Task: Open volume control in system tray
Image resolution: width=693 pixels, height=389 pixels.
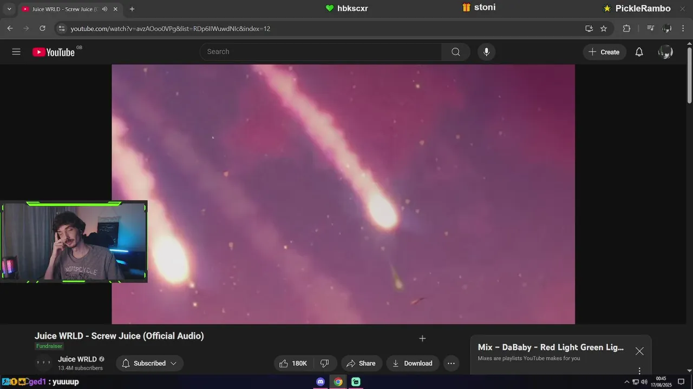Action: (x=644, y=382)
